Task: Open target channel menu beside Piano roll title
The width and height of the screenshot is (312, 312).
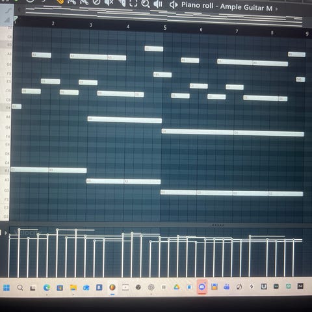Action: pyautogui.click(x=174, y=5)
